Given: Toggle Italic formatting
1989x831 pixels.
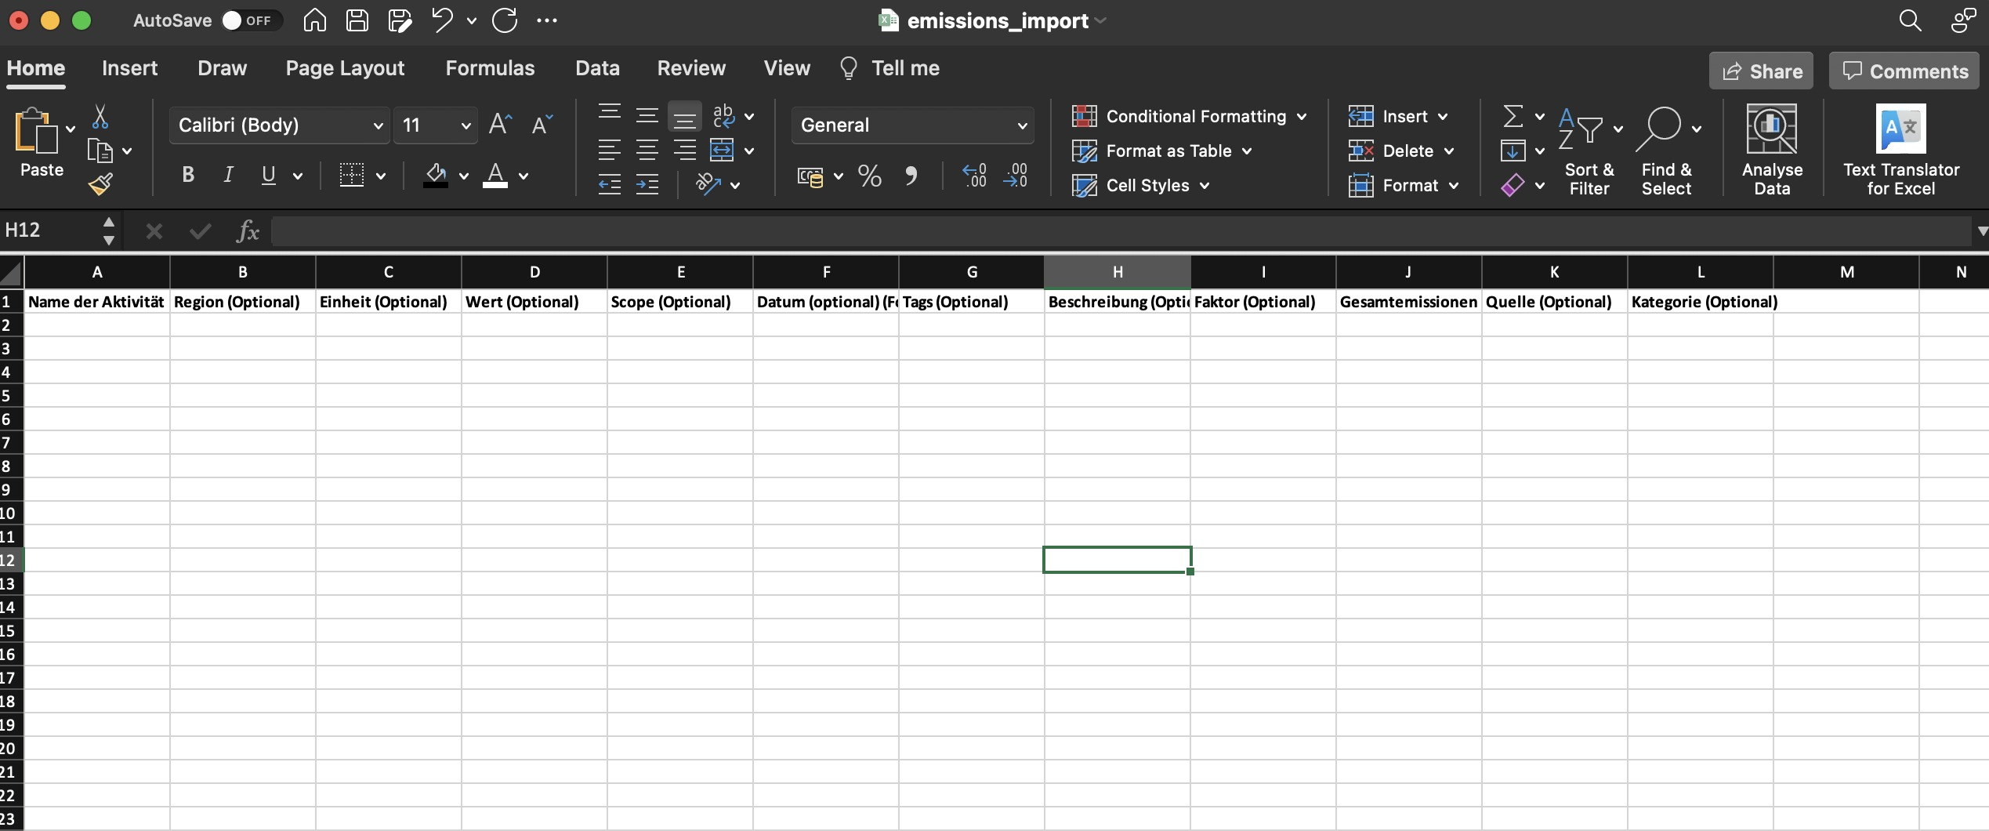Looking at the screenshot, I should point(228,175).
